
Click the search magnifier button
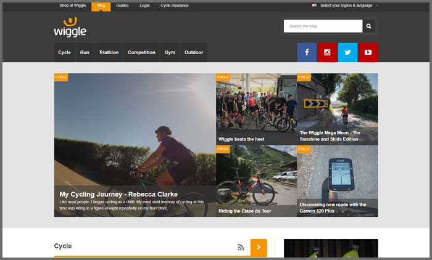[x=368, y=26]
